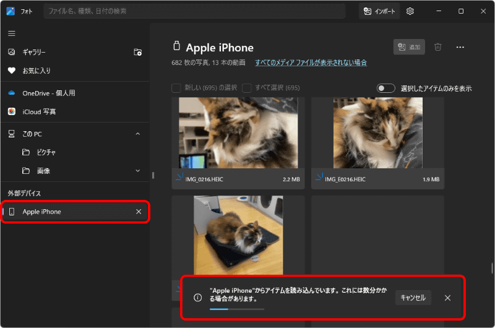Viewport: 495px width, 328px height.
Task: Open the hamburger navigation menu
Action: pos(12,33)
